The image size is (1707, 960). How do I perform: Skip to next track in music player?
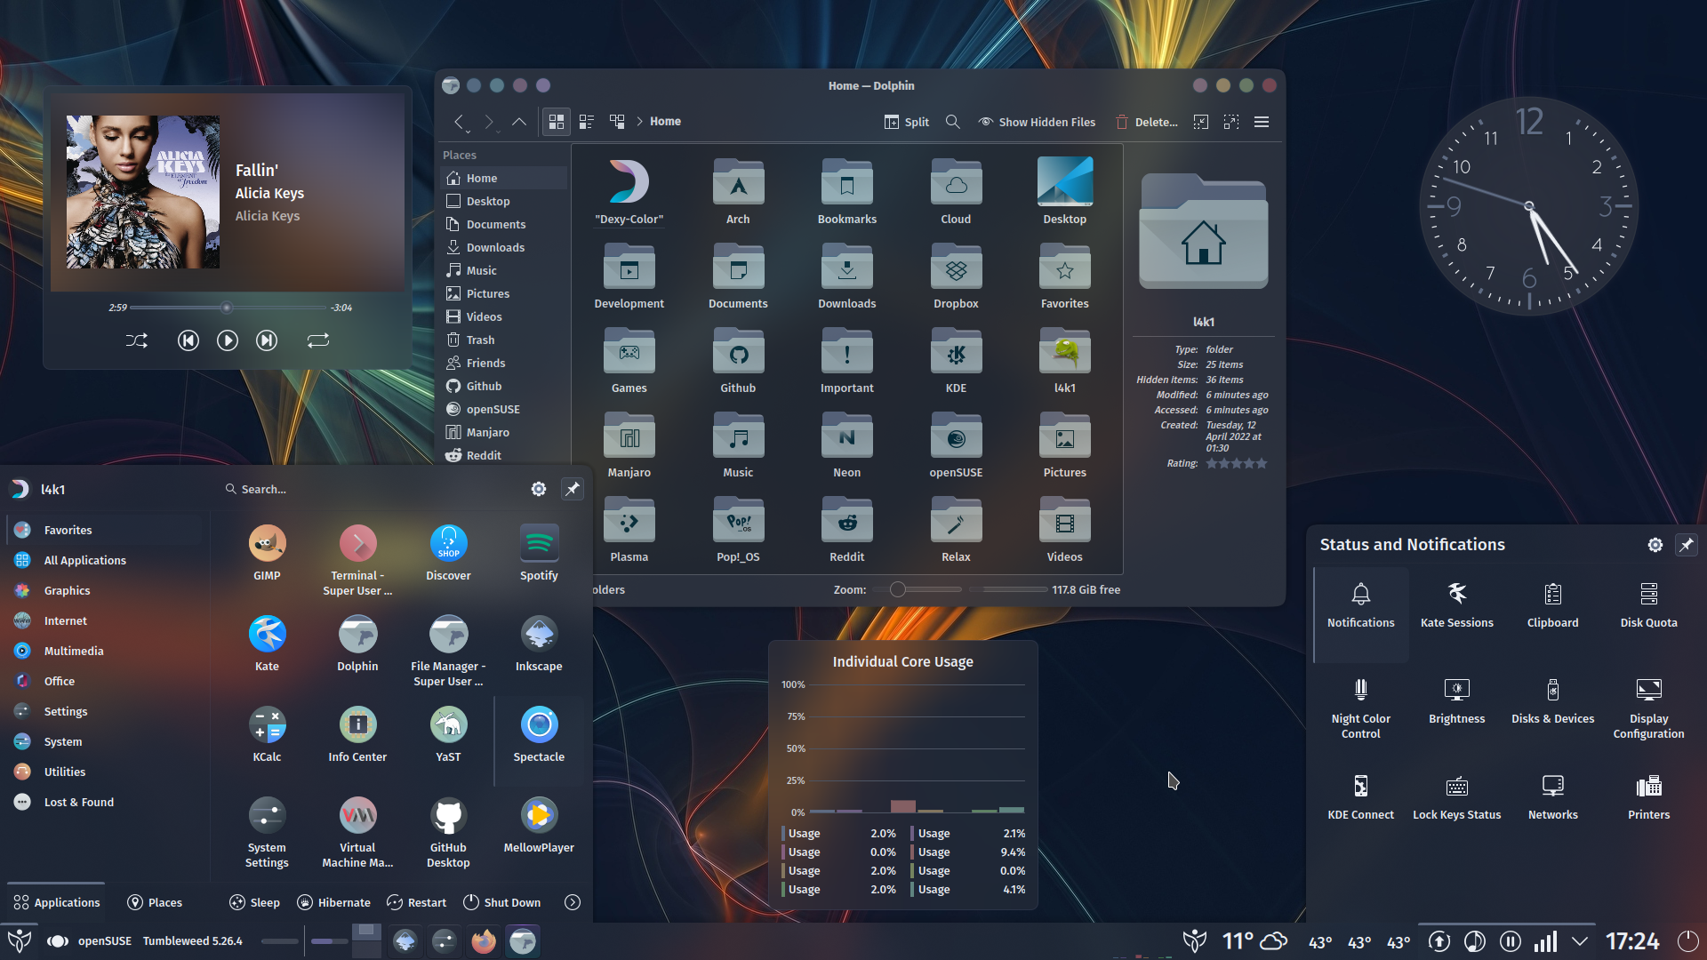tap(267, 340)
